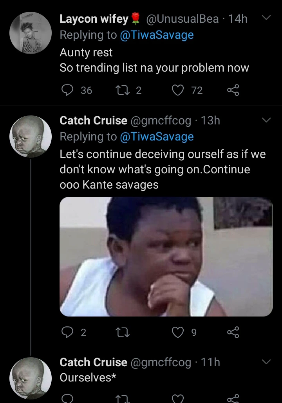The height and width of the screenshot is (403, 282).
Task: Open Catch Cruise avatar on 13h tweet
Action: [31, 137]
